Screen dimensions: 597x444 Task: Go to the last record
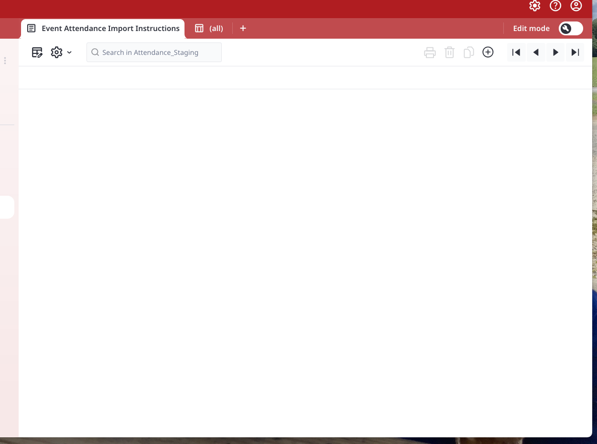[x=575, y=53]
